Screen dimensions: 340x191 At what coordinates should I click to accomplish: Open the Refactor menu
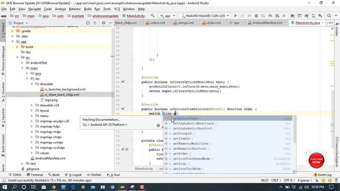(75, 9)
